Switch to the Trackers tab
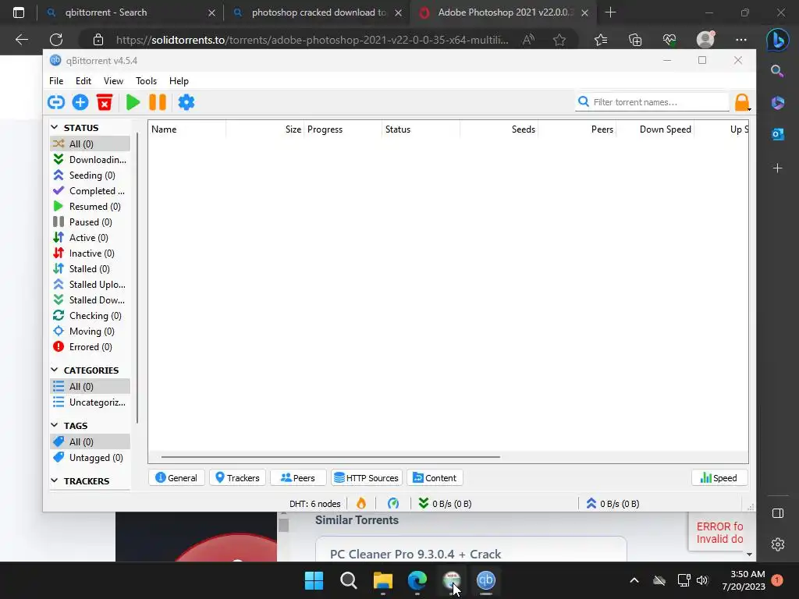Viewport: 799px width, 599px height. pos(237,478)
